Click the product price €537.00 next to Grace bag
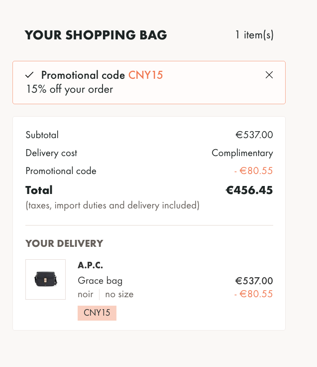This screenshot has width=317, height=367. 254,281
